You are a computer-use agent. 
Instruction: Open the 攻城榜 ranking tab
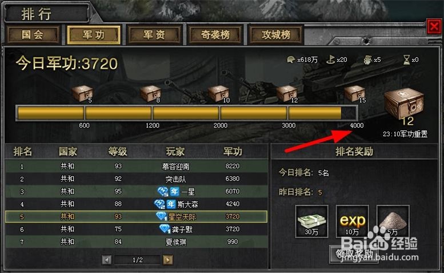tap(276, 35)
